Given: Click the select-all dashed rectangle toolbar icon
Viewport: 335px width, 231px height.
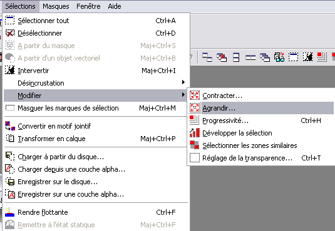Looking at the screenshot, I should (x=293, y=57).
